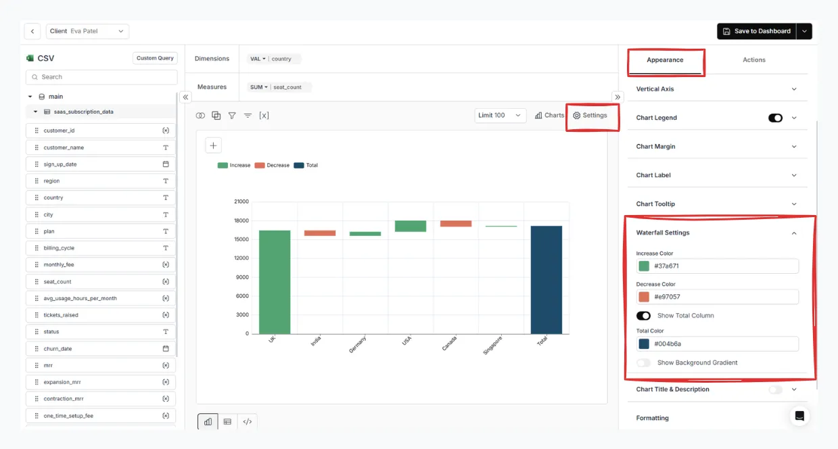
Task: Collapse the main database tree node
Action: tap(30, 97)
